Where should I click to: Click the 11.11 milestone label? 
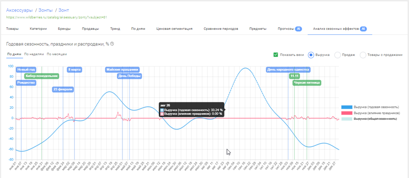click(294, 76)
